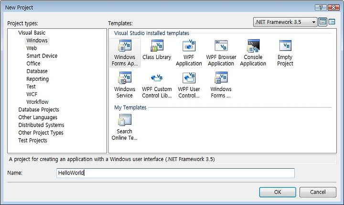This screenshot has width=344, height=205.
Task: Close the New Project dialog window
Action: pyautogui.click(x=333, y=8)
